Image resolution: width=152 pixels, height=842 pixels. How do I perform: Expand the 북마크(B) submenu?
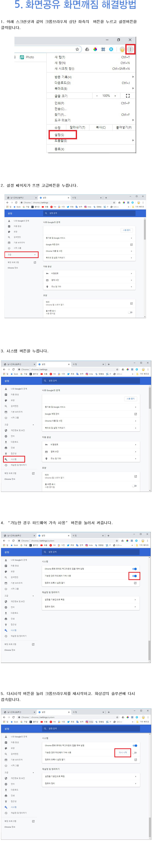pyautogui.click(x=133, y=88)
